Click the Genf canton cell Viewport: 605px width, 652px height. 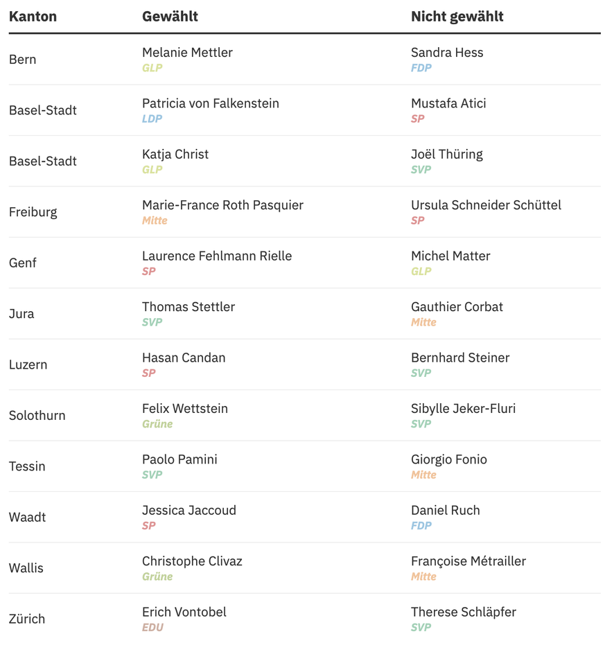23,263
